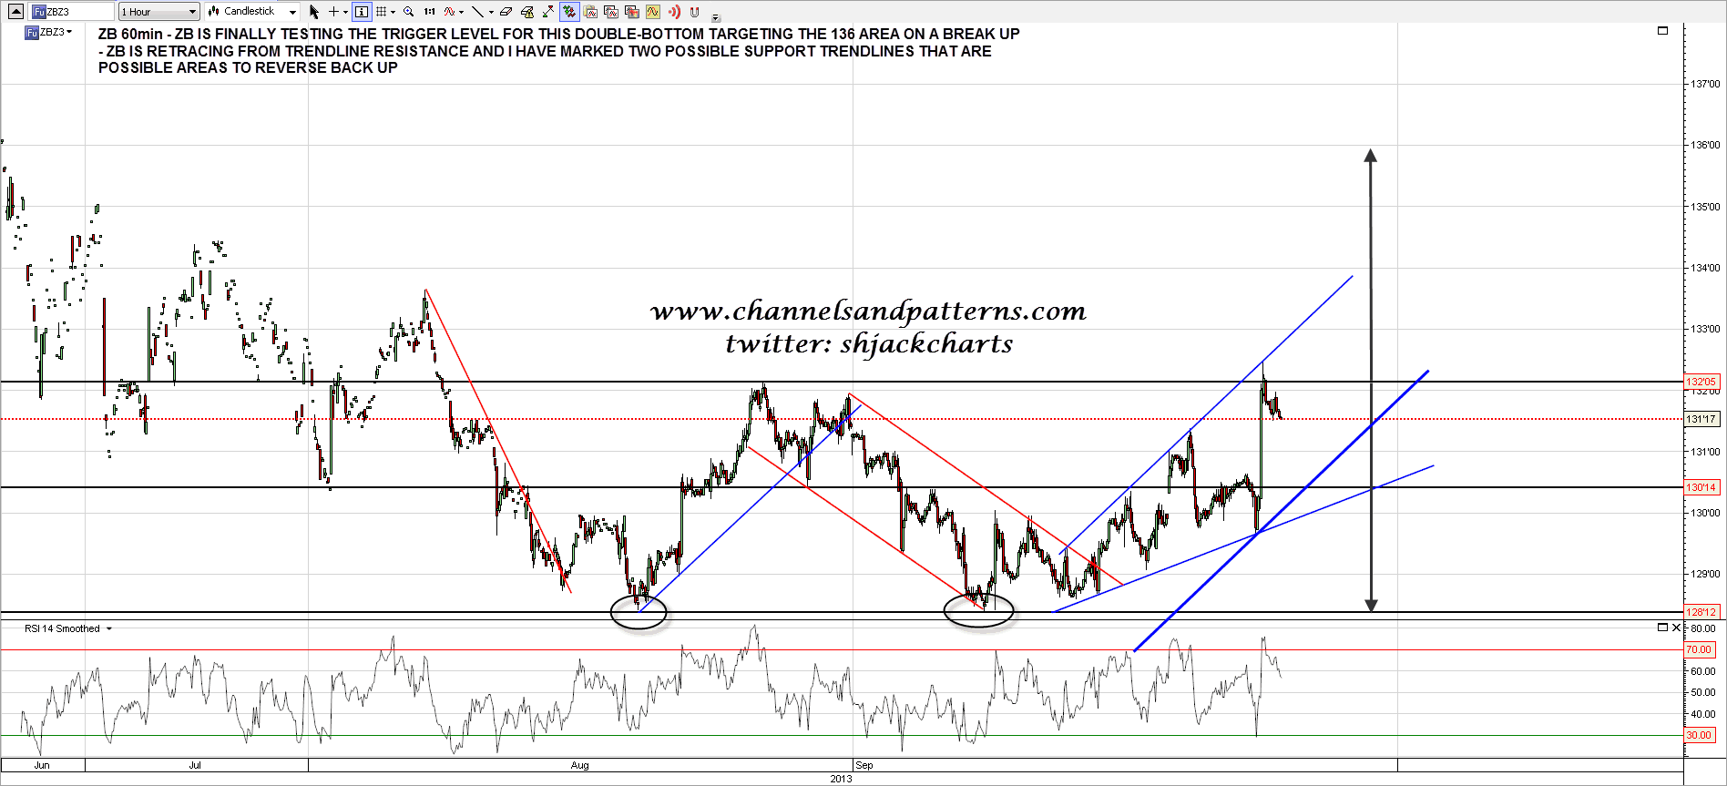
Task: Close the RSI indicator pane
Action: tap(1676, 628)
